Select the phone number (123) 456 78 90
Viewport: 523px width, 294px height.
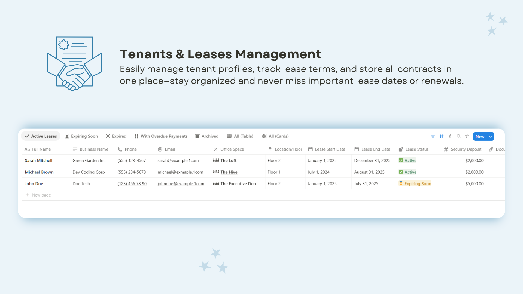pos(132,184)
